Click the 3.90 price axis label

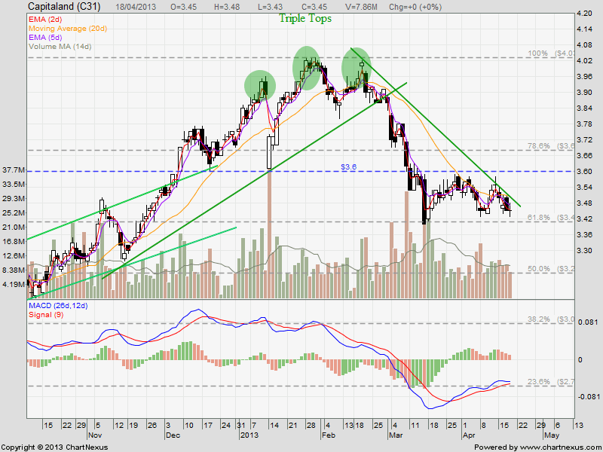pos(585,92)
